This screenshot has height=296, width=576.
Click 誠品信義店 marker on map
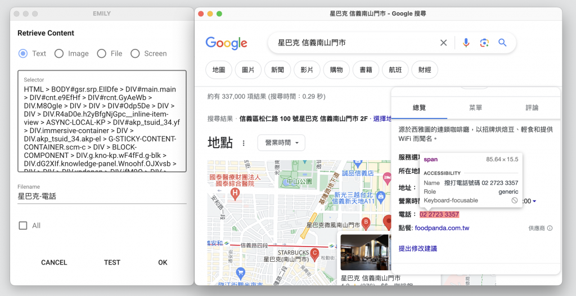358,165
